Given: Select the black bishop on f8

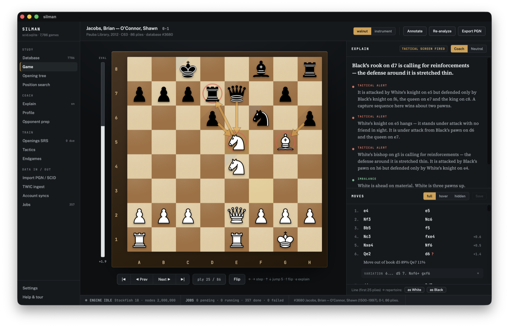Looking at the screenshot, I should [261, 69].
